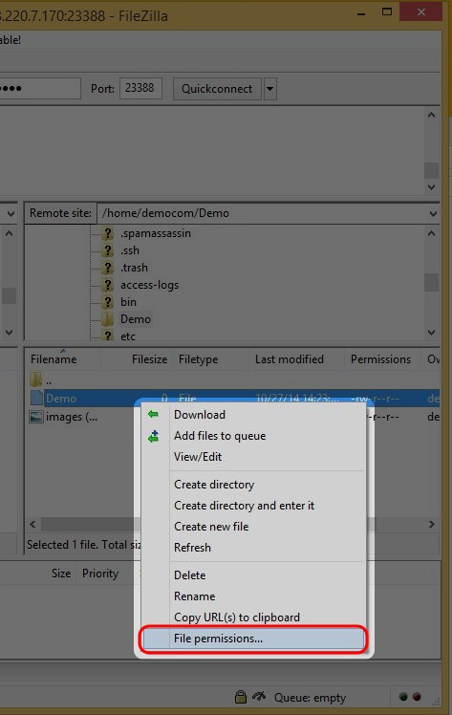Click the red activity indicator light
The image size is (452, 715).
coord(417,696)
